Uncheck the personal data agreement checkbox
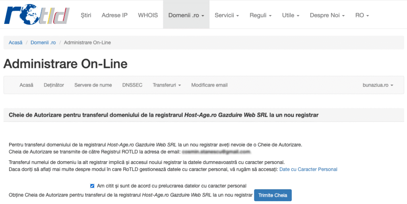This screenshot has height=204, width=407. 92,186
